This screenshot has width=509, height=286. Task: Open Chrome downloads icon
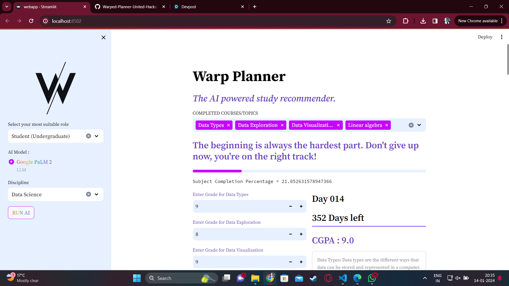click(x=423, y=21)
